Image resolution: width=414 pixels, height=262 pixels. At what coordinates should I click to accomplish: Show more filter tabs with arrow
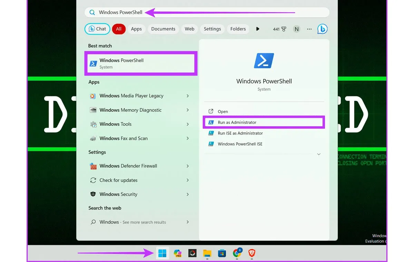pyautogui.click(x=258, y=29)
